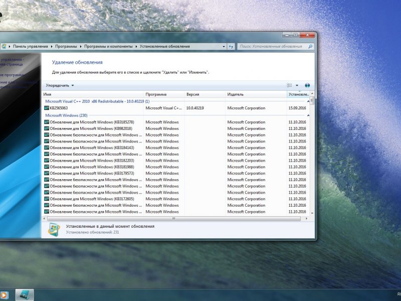Open the view options dropdown arrow
The height and width of the screenshot is (301, 401).
coord(297,85)
